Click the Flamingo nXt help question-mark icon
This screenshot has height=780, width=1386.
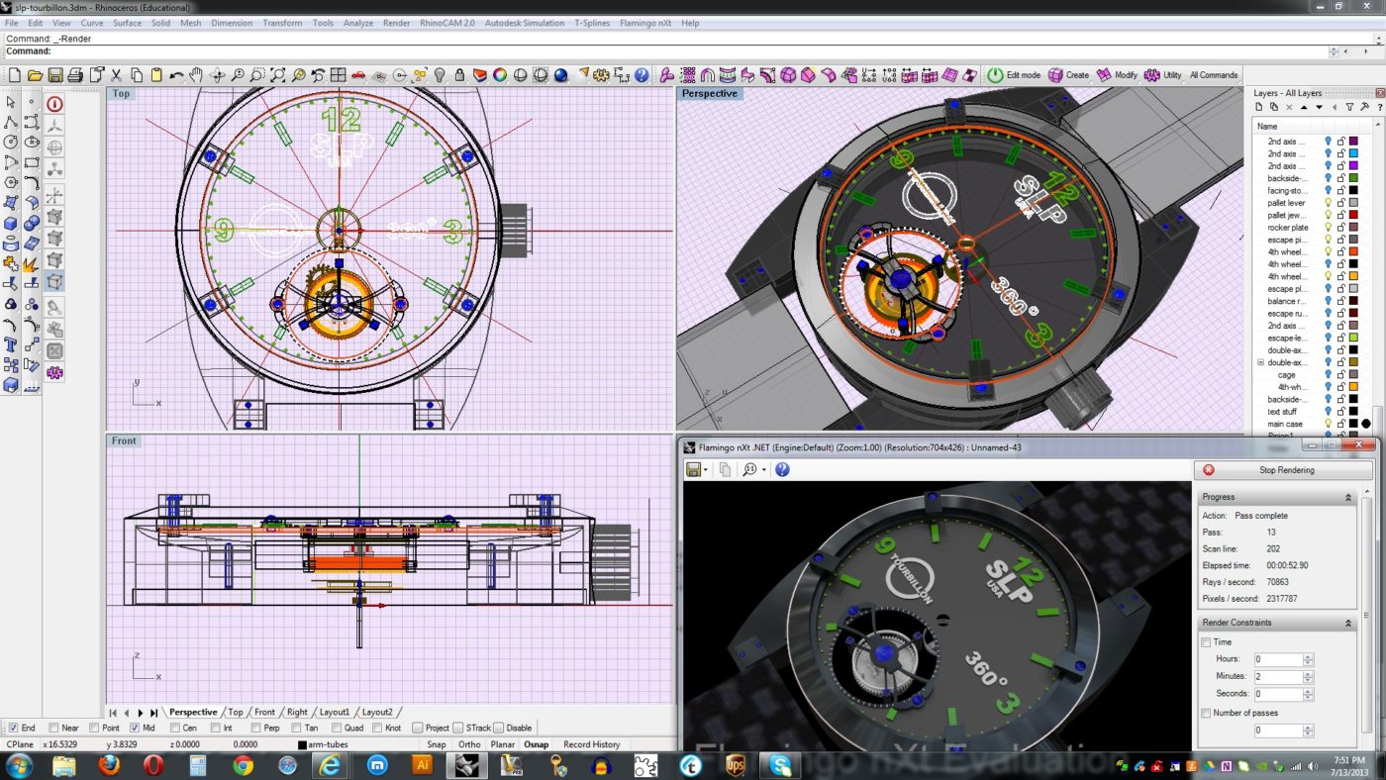tap(782, 469)
